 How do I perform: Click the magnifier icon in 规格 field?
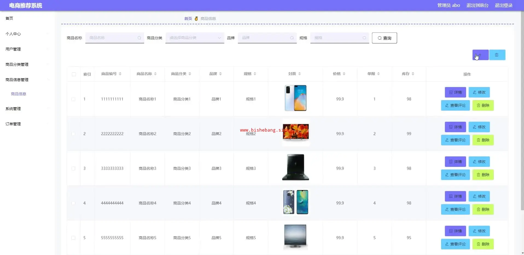pos(364,38)
